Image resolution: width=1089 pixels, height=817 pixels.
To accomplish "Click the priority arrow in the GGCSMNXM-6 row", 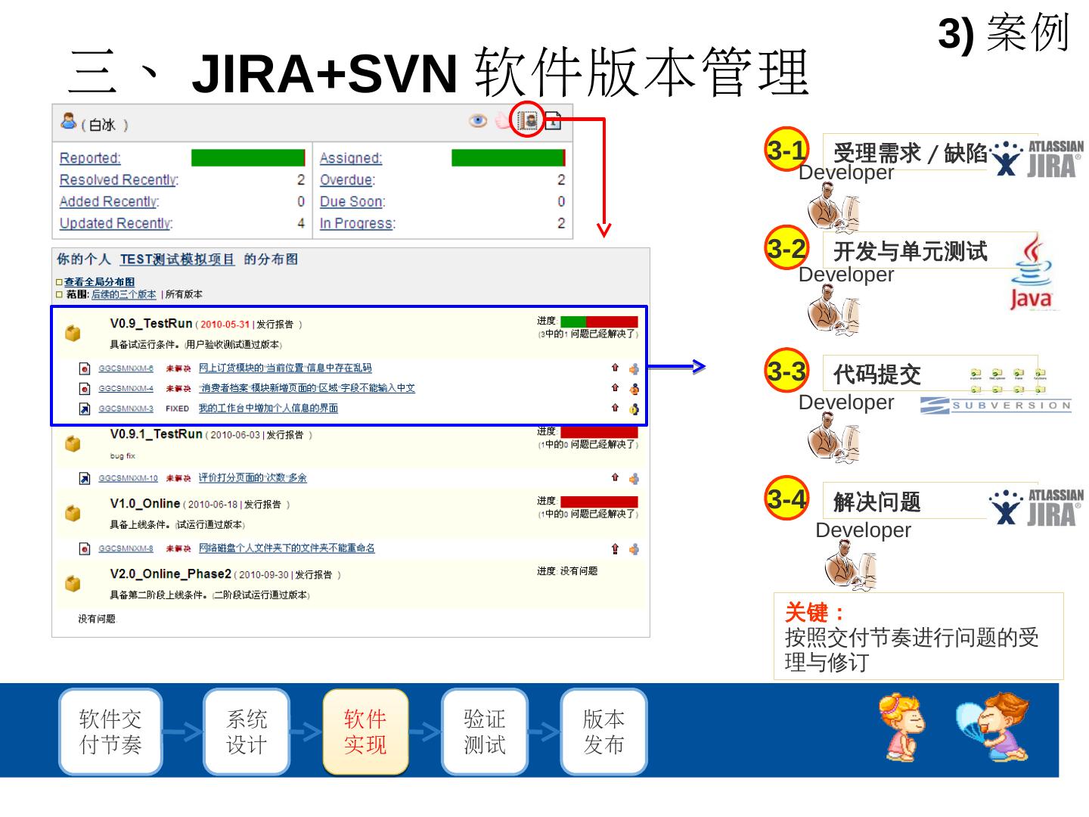I will click(x=615, y=368).
